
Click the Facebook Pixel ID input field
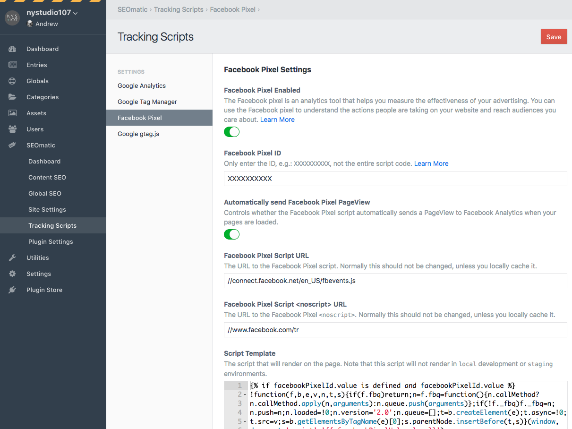point(395,179)
